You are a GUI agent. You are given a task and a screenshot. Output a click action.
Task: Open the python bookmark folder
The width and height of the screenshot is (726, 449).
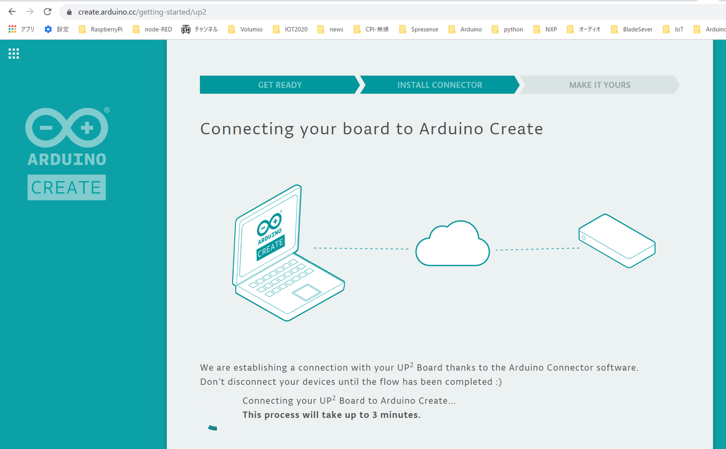coord(507,29)
